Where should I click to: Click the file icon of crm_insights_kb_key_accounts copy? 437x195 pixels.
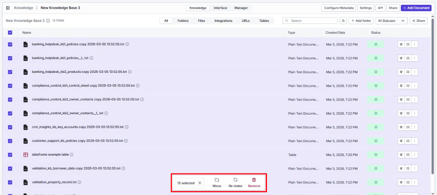[x=26, y=127]
